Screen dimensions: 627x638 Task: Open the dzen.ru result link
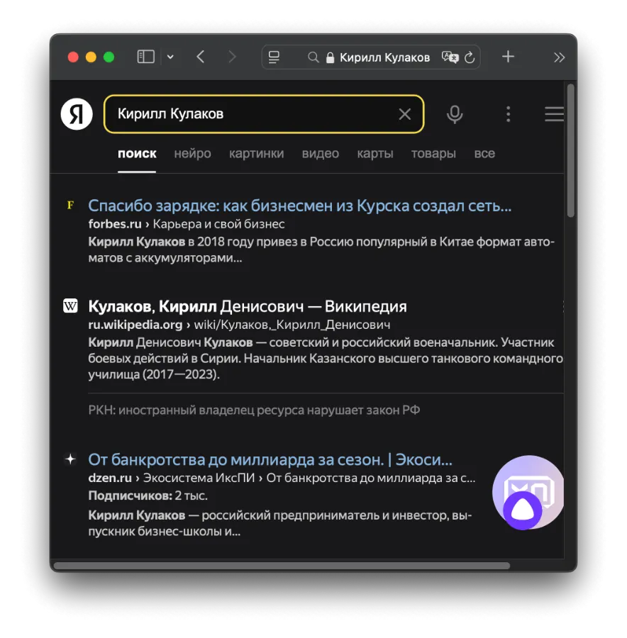tap(270, 459)
